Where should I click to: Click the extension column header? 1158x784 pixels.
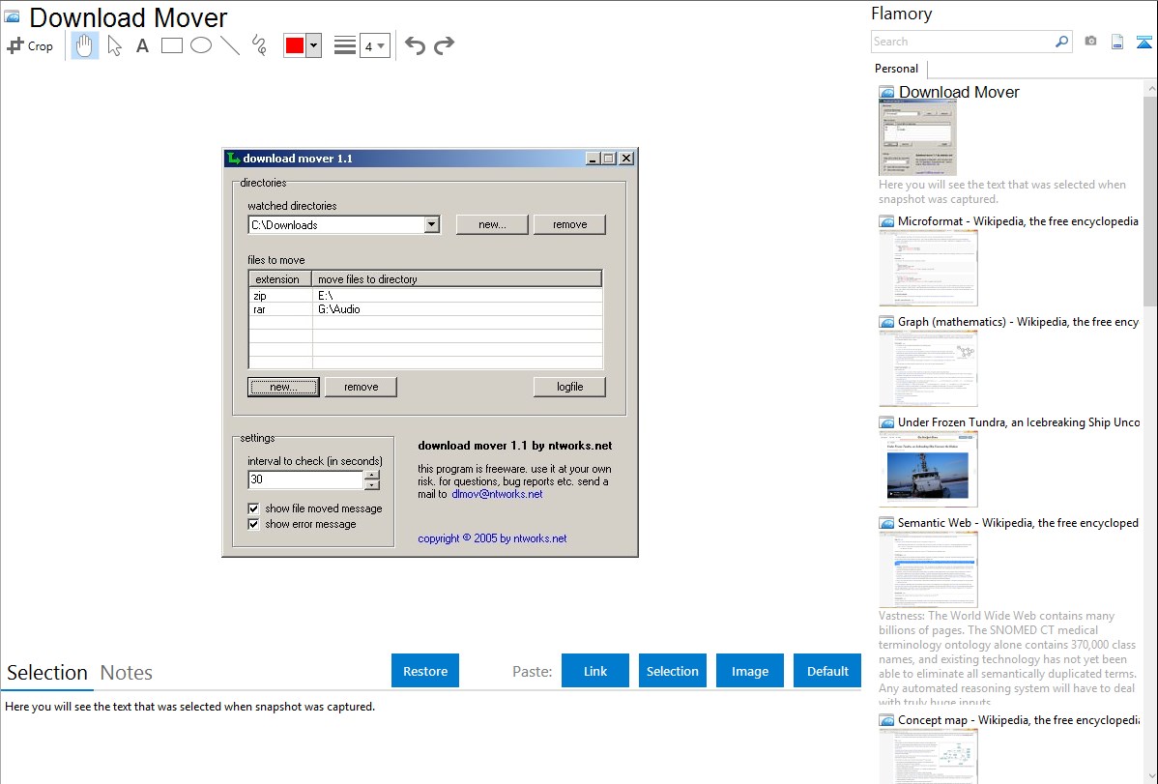[280, 279]
